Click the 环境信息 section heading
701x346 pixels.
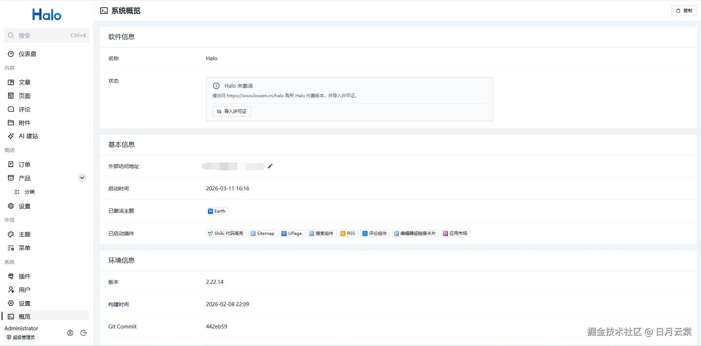point(122,261)
